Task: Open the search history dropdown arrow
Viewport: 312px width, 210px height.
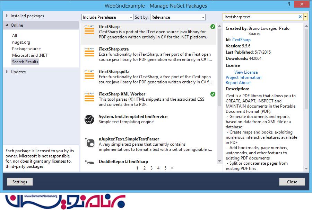Action: (x=305, y=17)
